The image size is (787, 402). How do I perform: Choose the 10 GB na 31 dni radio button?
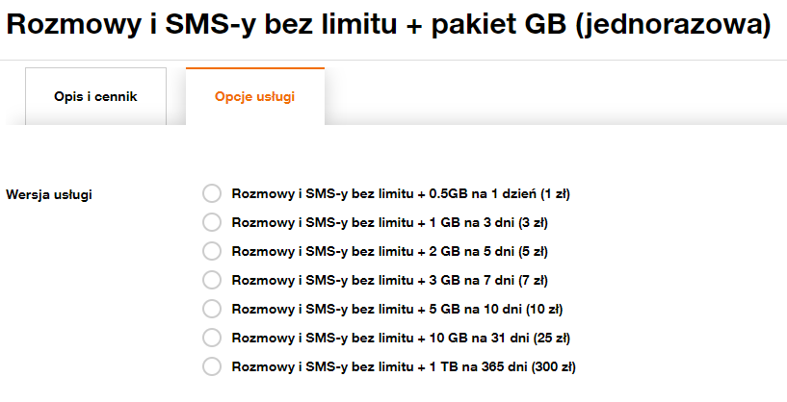pyautogui.click(x=212, y=338)
